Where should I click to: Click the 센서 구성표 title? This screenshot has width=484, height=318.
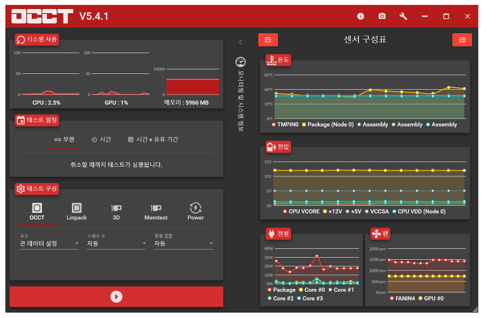tap(365, 39)
